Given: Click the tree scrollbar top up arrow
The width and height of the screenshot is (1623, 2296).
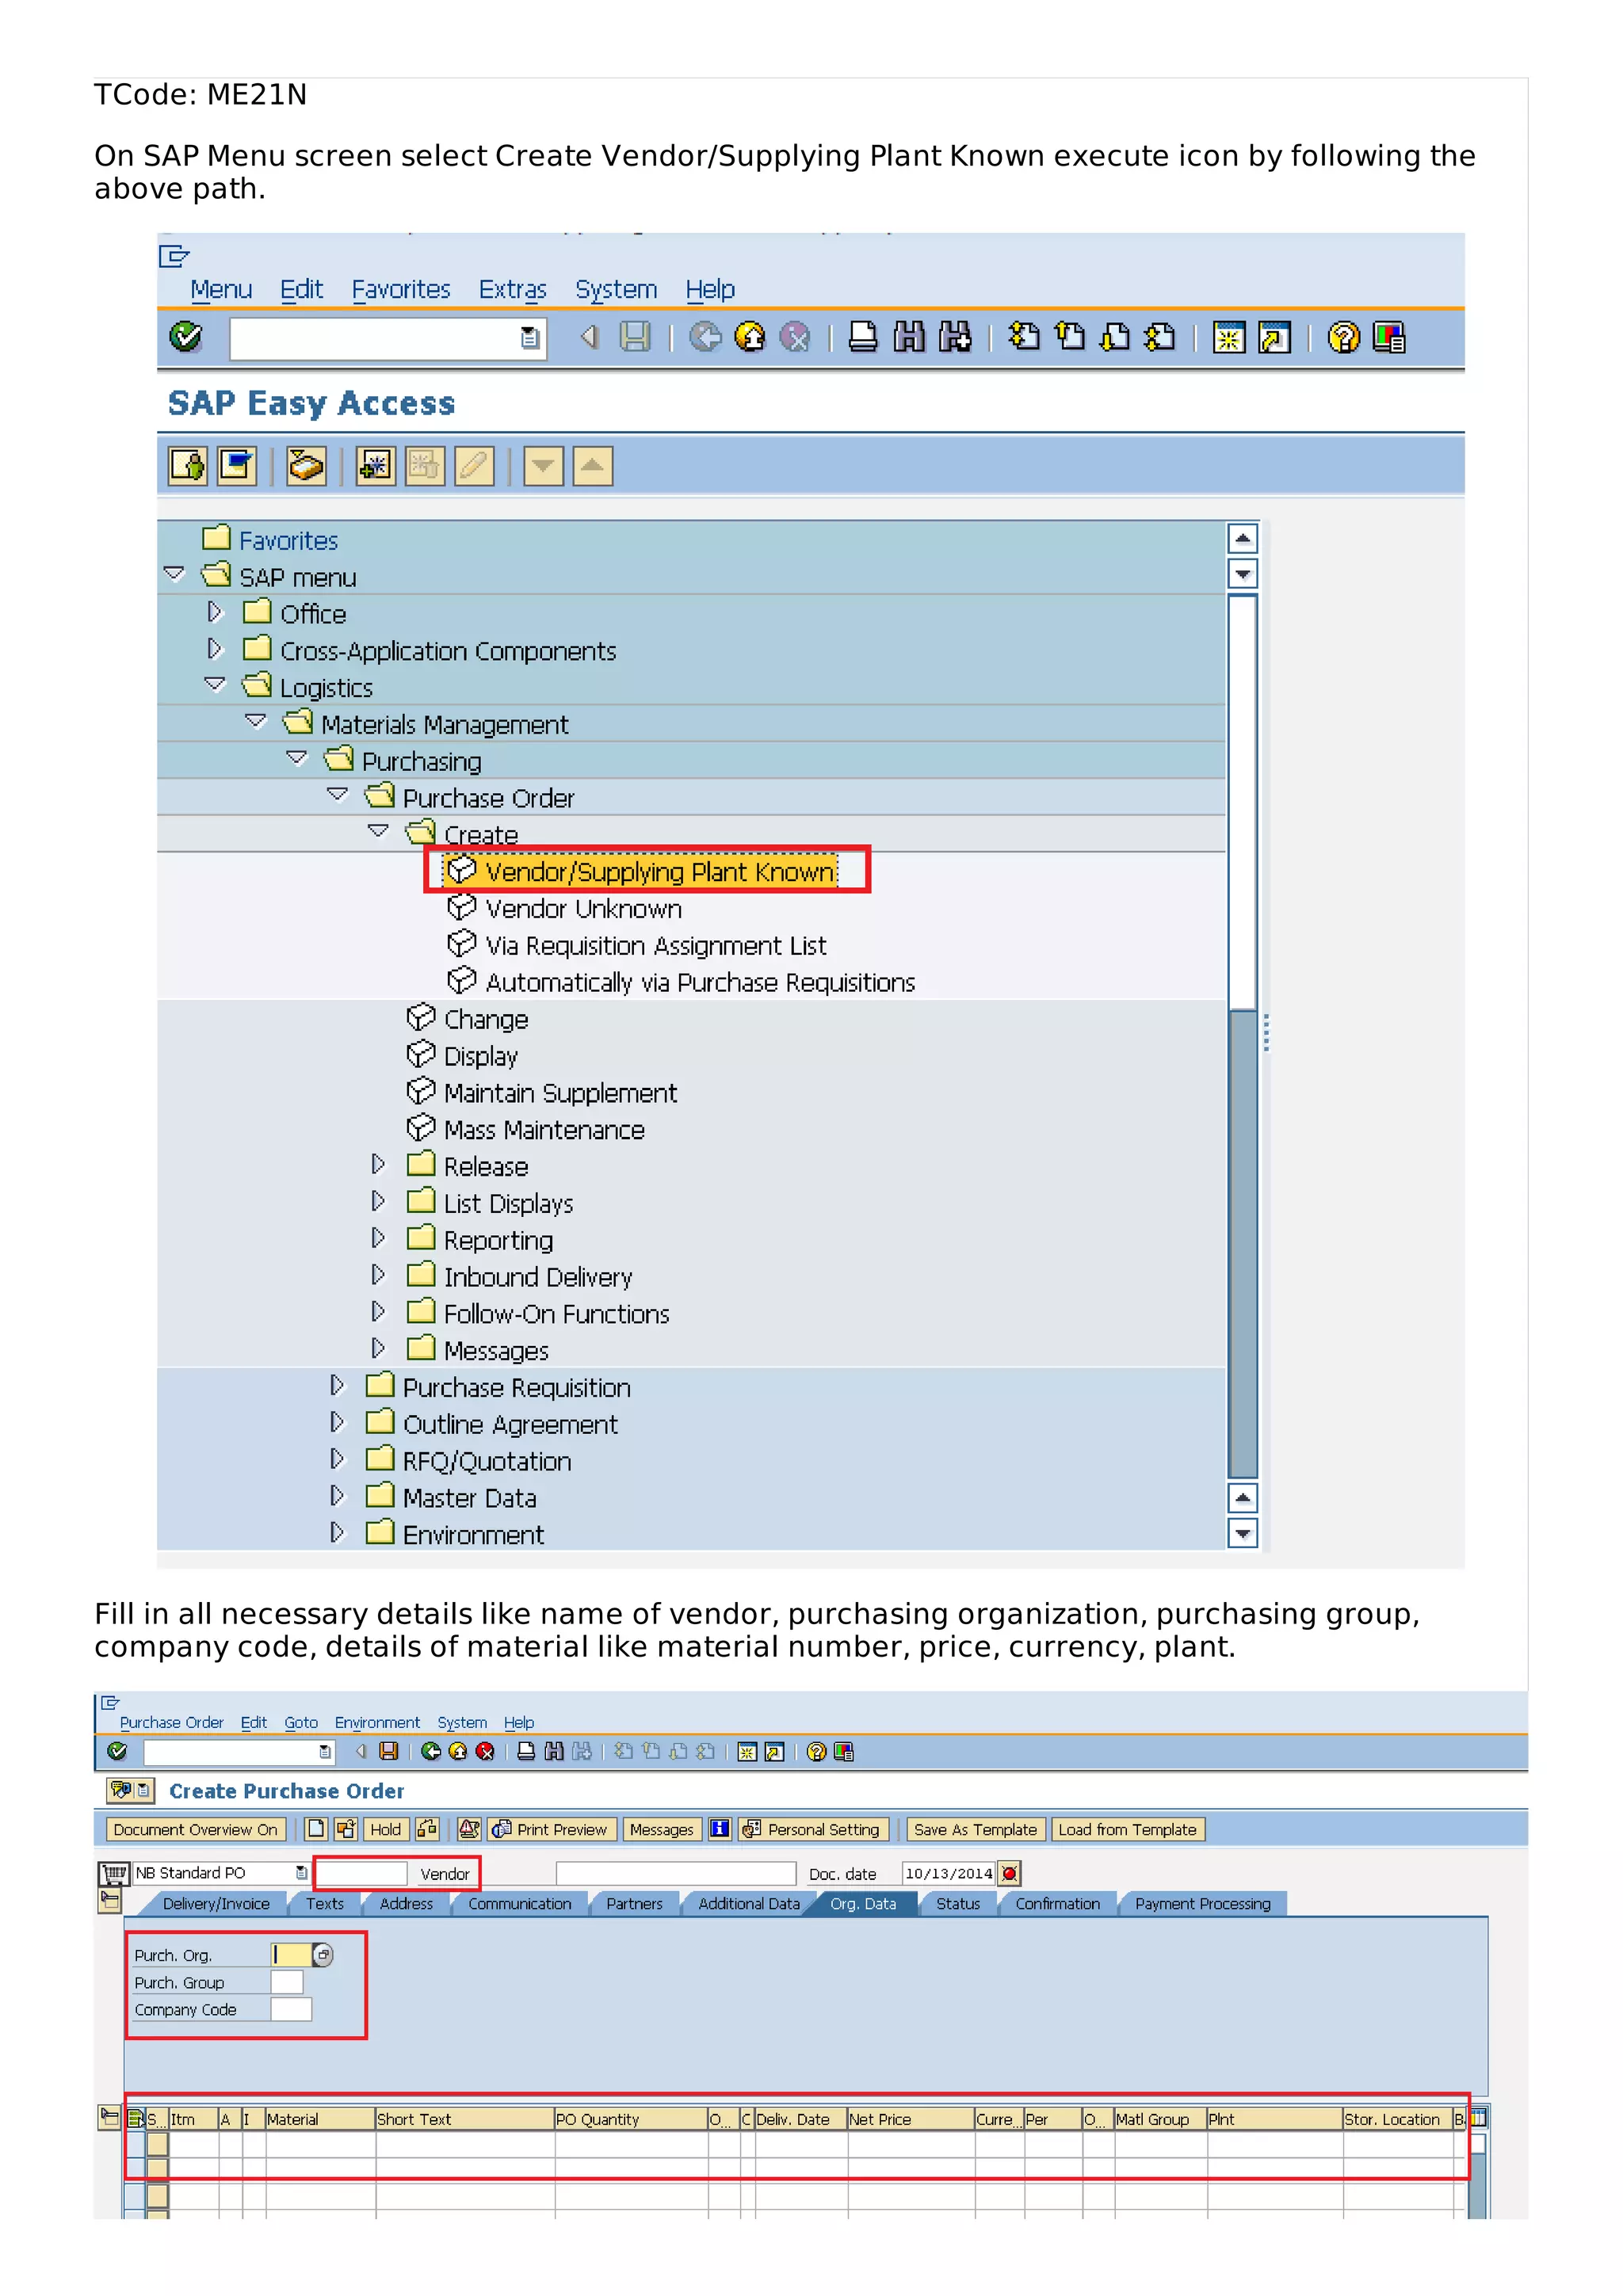Looking at the screenshot, I should click(x=1242, y=539).
